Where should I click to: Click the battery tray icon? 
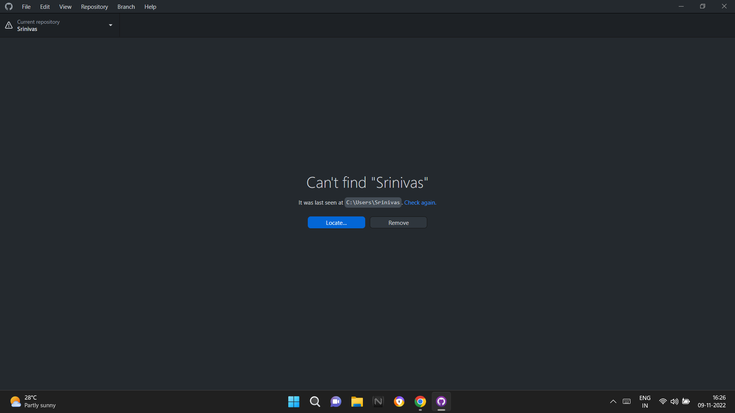pyautogui.click(x=686, y=402)
